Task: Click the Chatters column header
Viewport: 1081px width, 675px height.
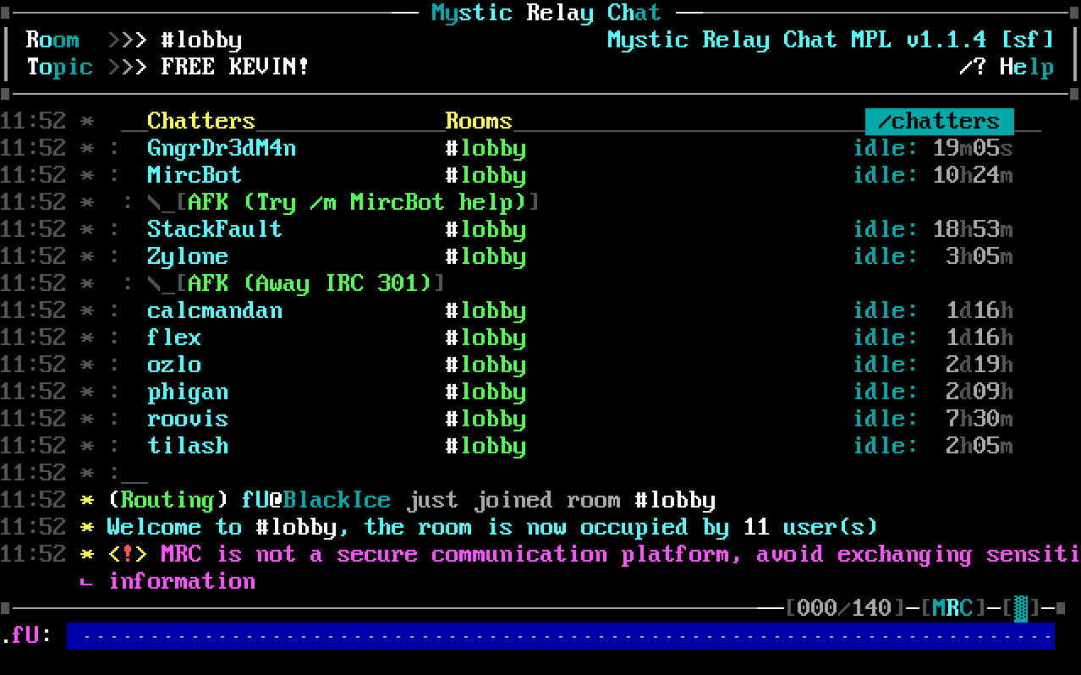Action: pyautogui.click(x=201, y=121)
